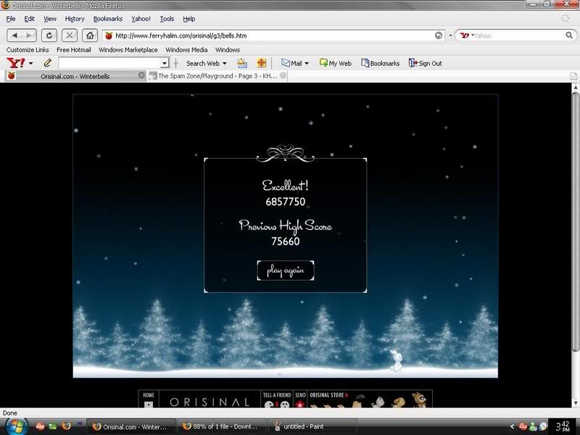Click the Yahoo toolbar search text box
580x435 pixels.
click(x=109, y=63)
